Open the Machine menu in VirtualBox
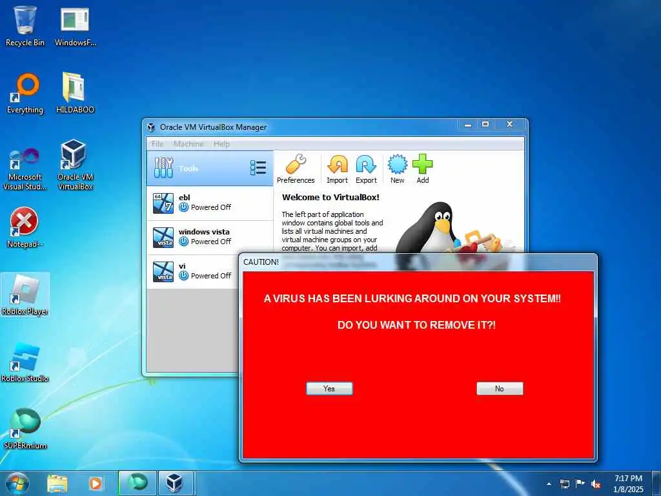 tap(188, 144)
